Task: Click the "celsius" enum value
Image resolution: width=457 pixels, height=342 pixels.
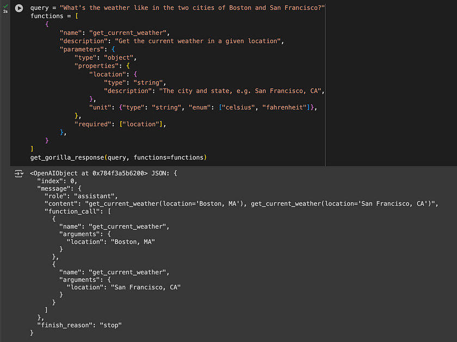Action: (x=239, y=108)
